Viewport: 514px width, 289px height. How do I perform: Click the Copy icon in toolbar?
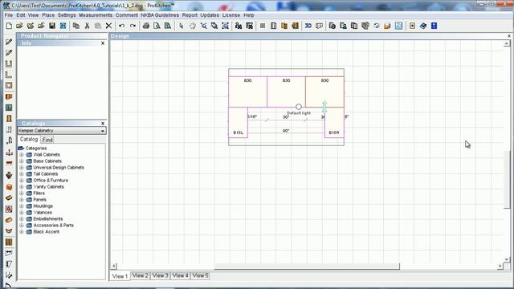pos(76,26)
